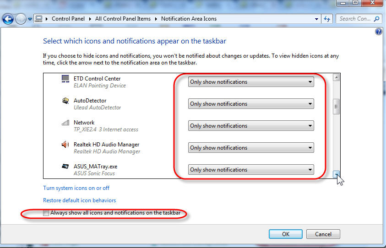Screen dimensions: 386x248
Task: Enable Always show all icons checkbox
Action: point(46,213)
